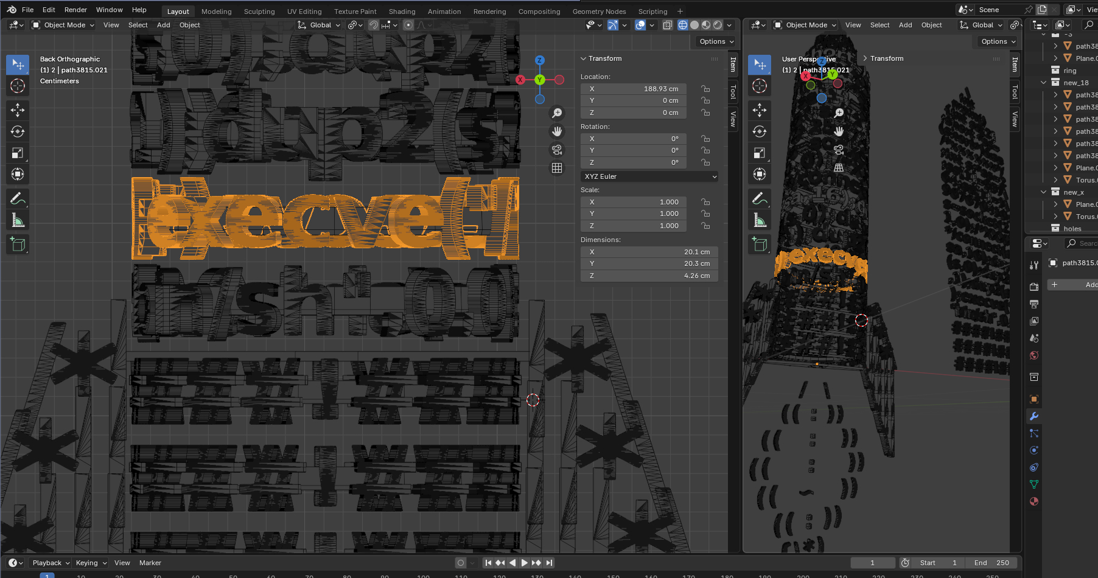
Task: Open the Modifiers wrench properties tab
Action: point(1033,416)
